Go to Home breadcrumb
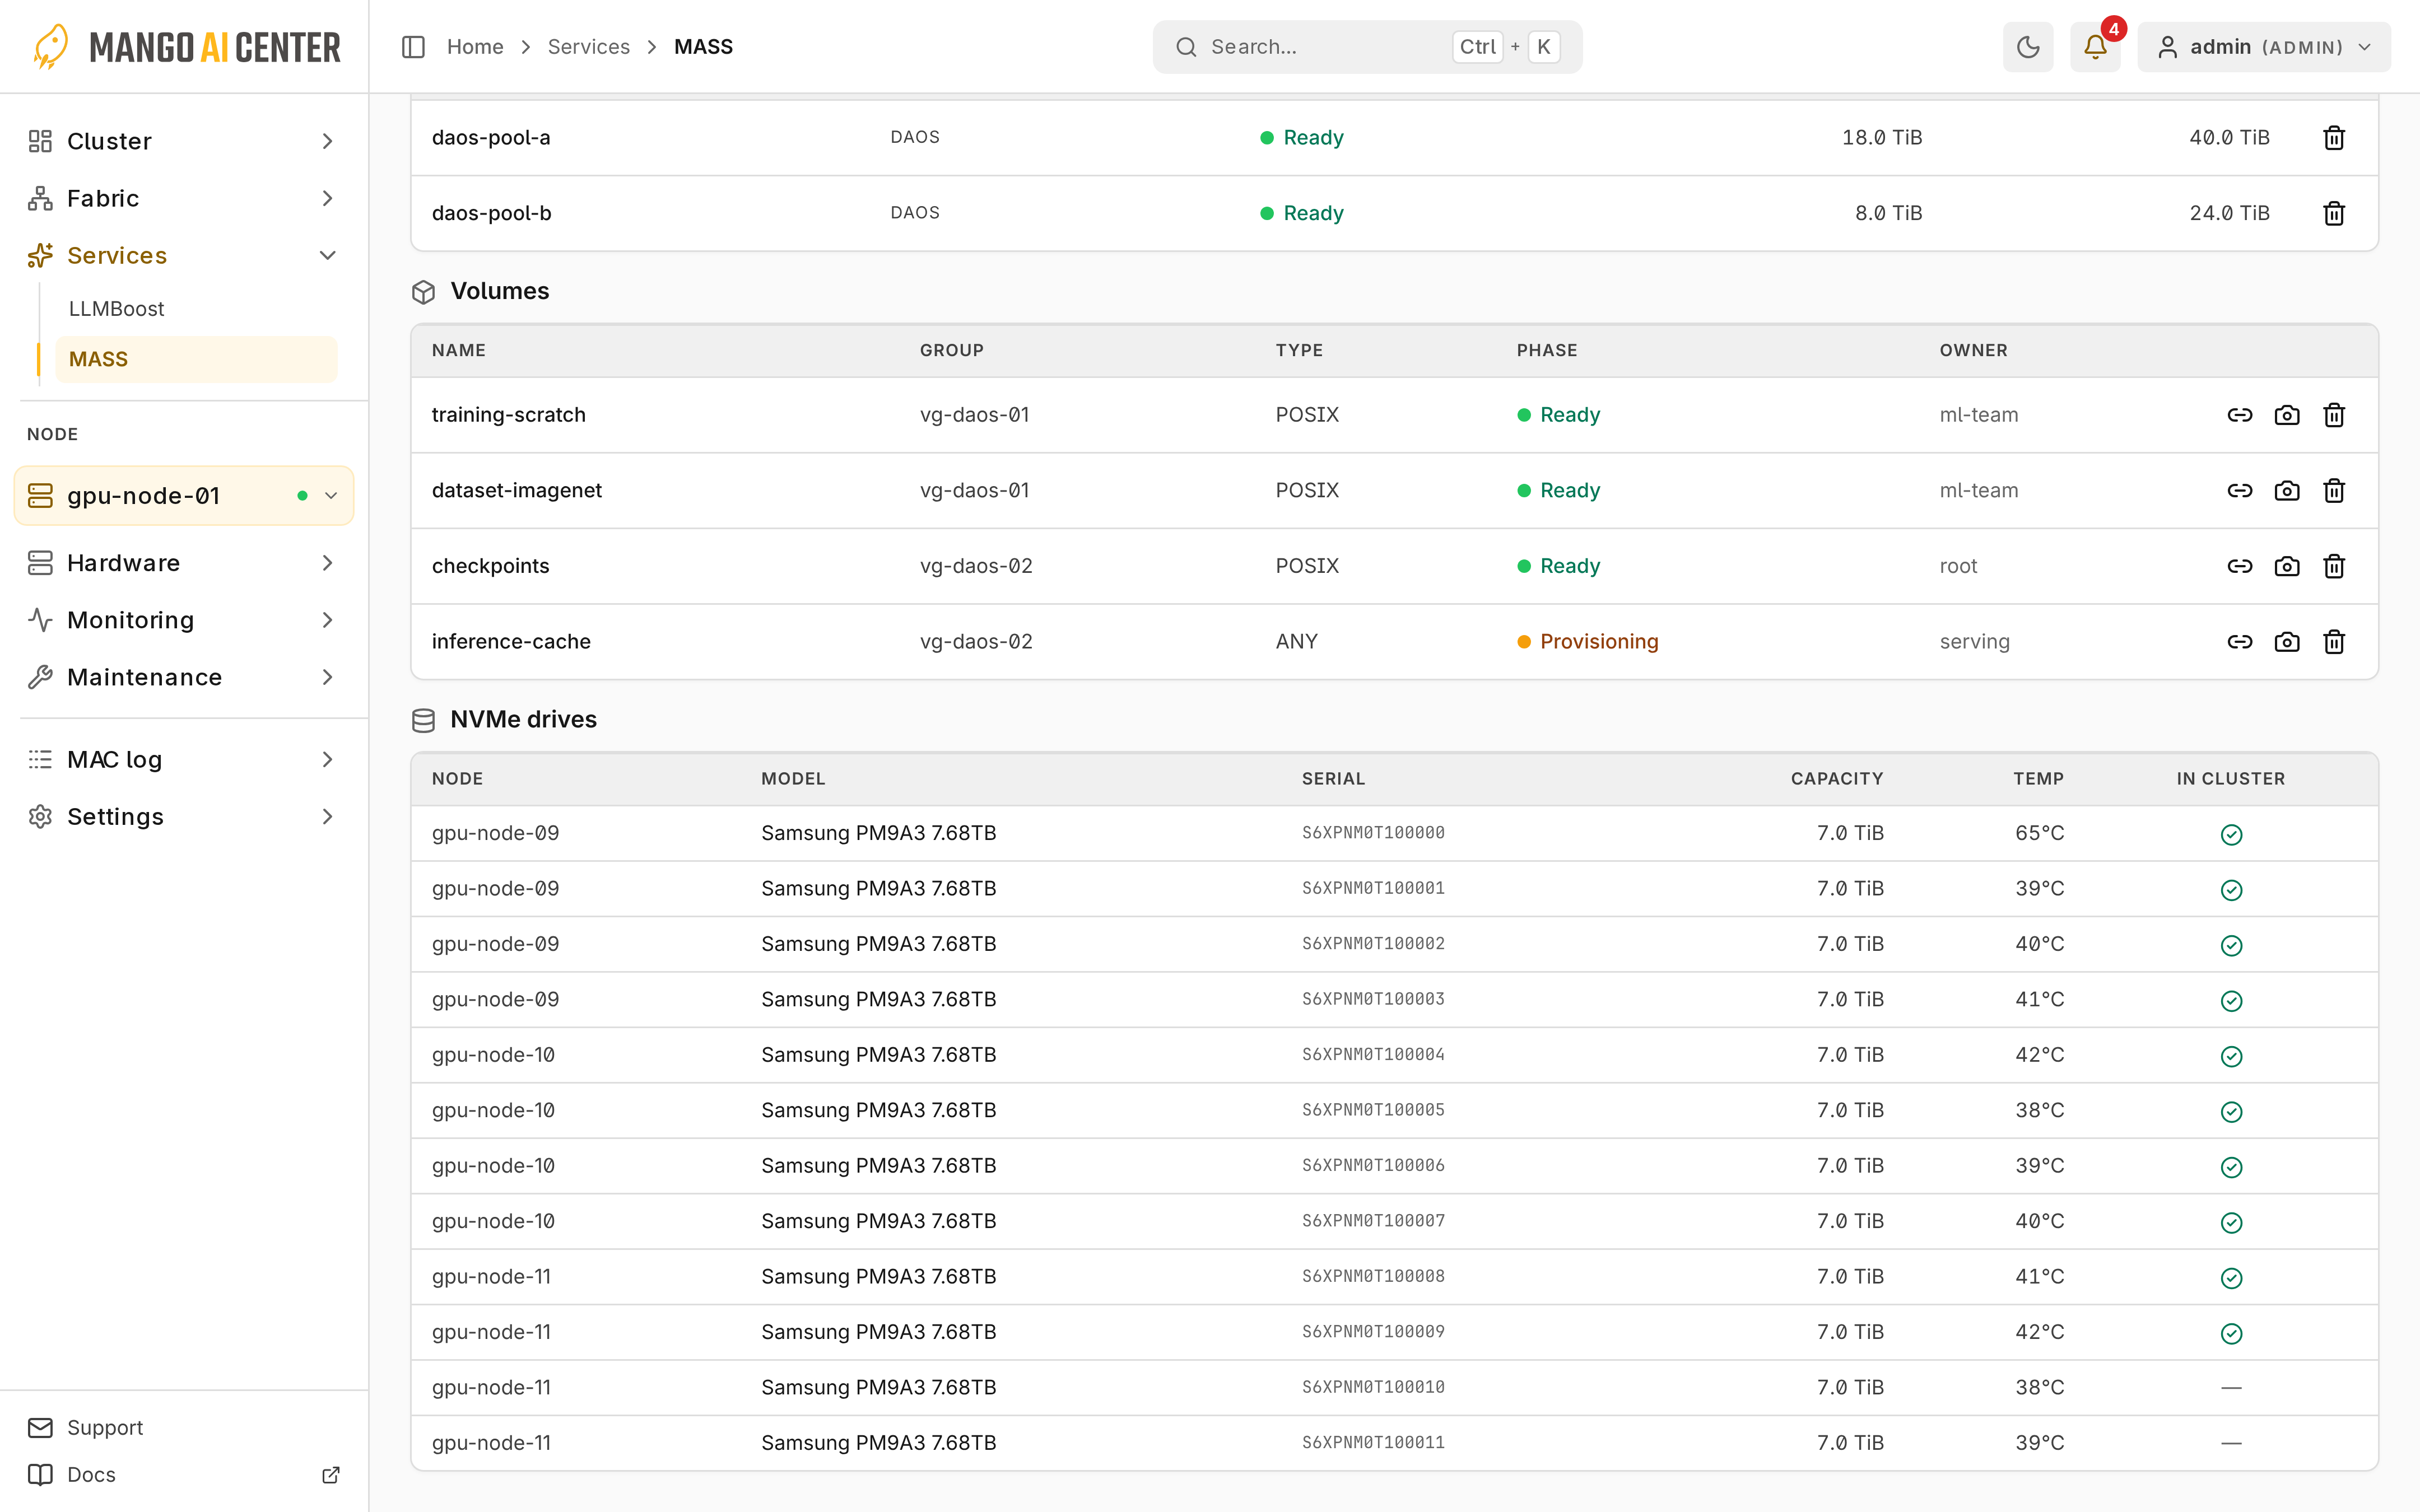This screenshot has height=1512, width=2420. 475,47
